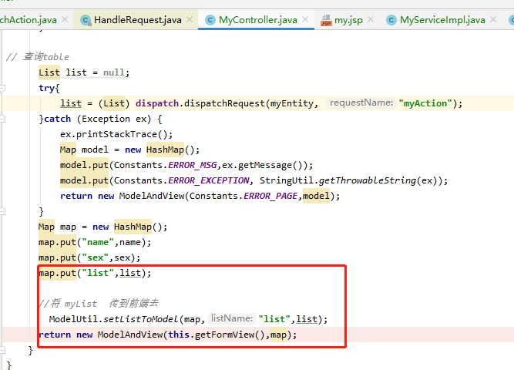
Task: Collapse the try block fold marker
Action: point(2,88)
